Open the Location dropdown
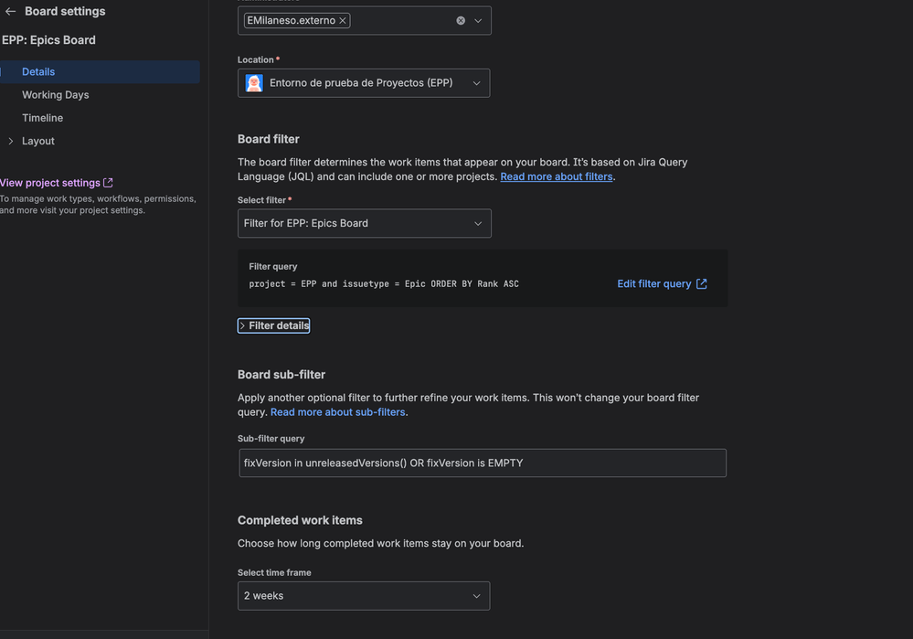This screenshot has width=913, height=639. (364, 83)
